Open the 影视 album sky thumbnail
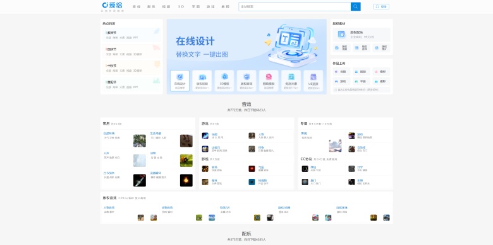The height and width of the screenshot is (245, 493). pyautogui.click(x=335, y=145)
